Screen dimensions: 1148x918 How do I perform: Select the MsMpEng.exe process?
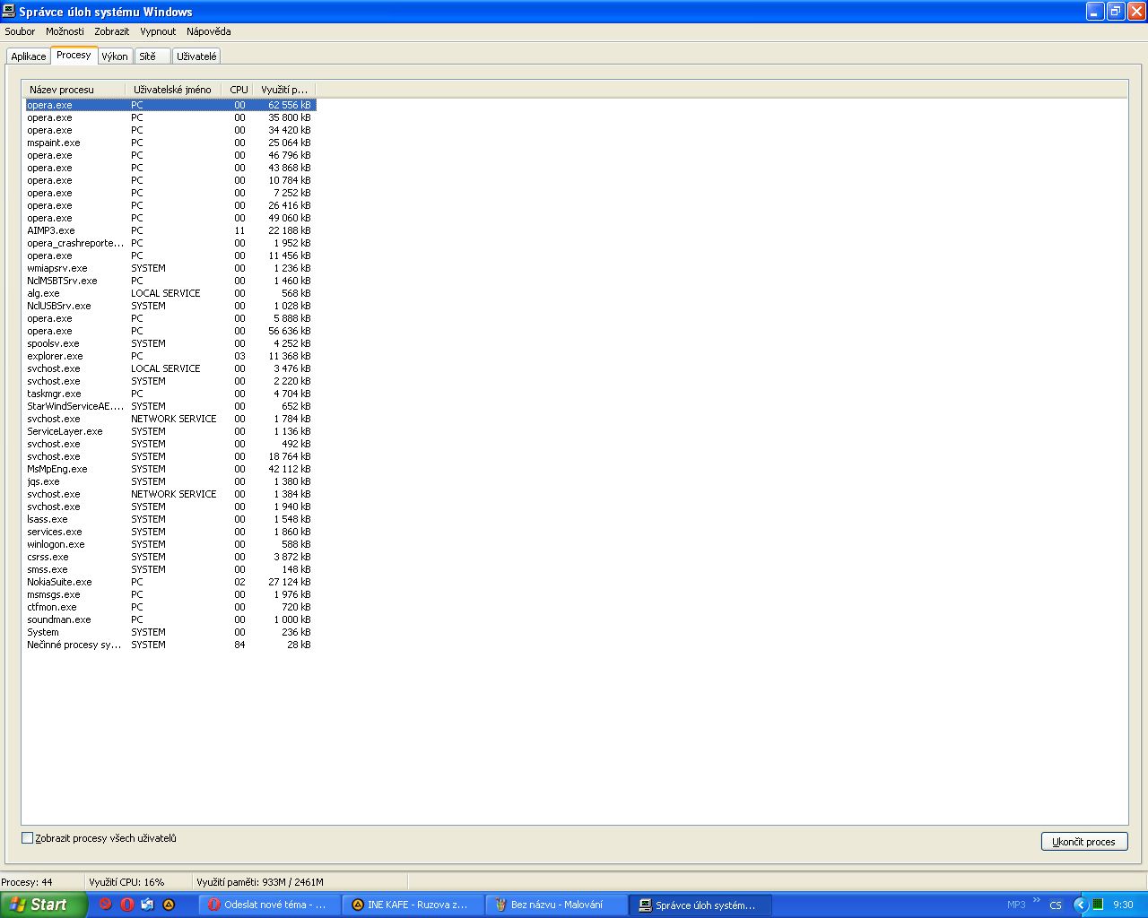click(x=170, y=469)
